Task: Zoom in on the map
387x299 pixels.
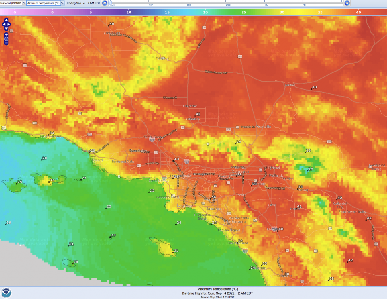Action: point(6,35)
